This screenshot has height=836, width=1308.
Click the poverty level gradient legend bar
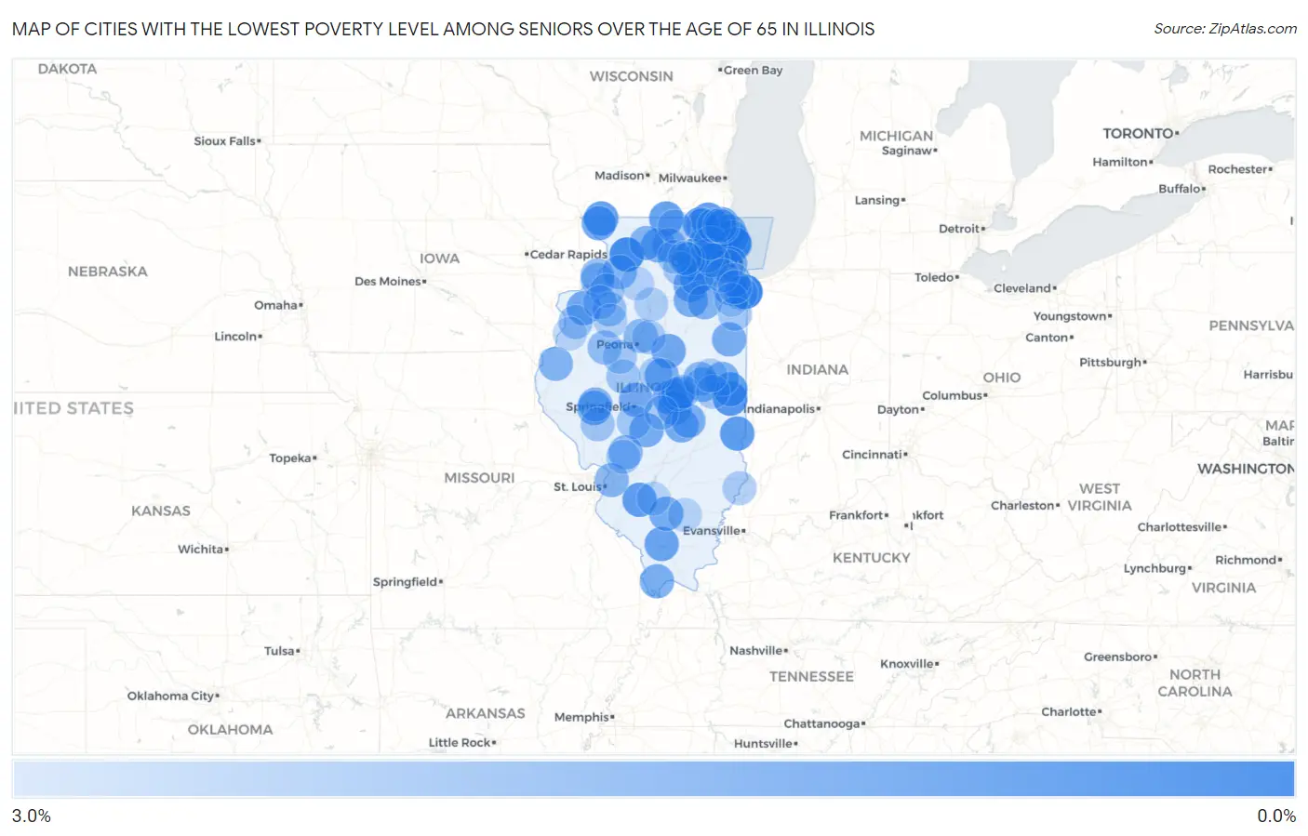[654, 778]
